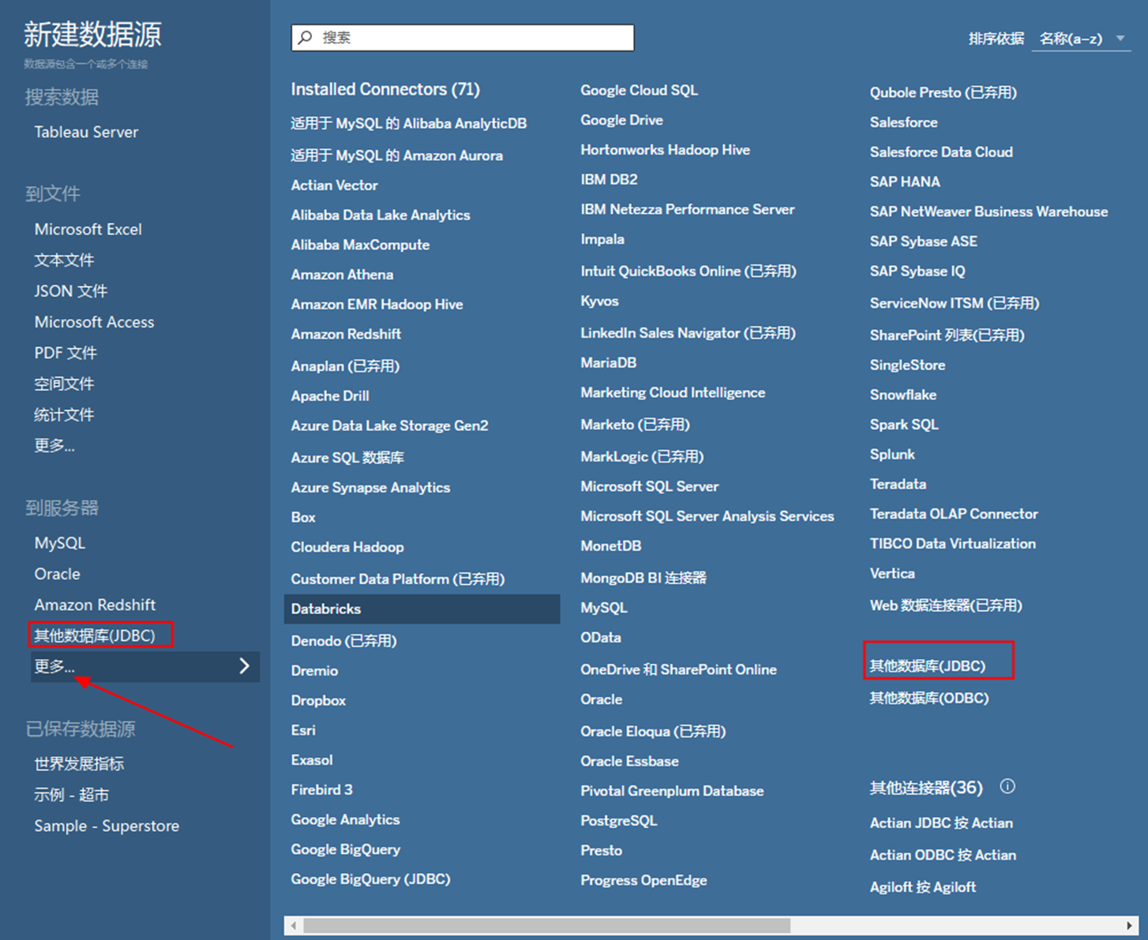The width and height of the screenshot is (1148, 940).
Task: Click 其他数据库(JDBC) in left sidebar
Action: [95, 635]
